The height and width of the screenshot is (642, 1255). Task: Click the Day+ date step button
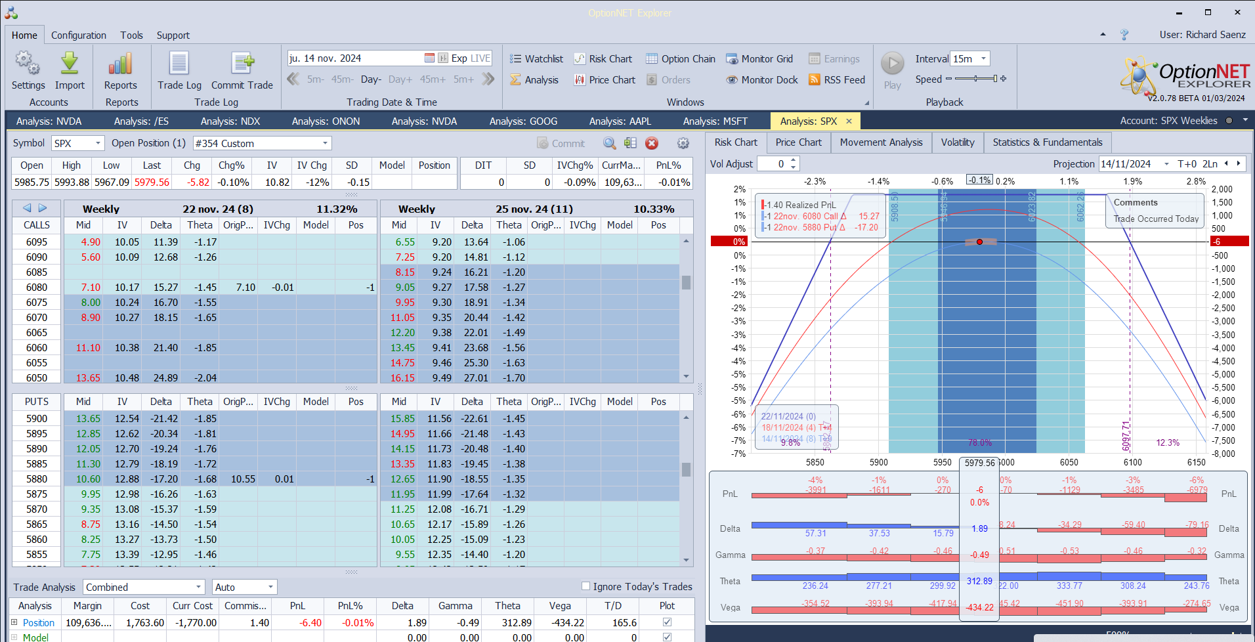[x=400, y=79]
